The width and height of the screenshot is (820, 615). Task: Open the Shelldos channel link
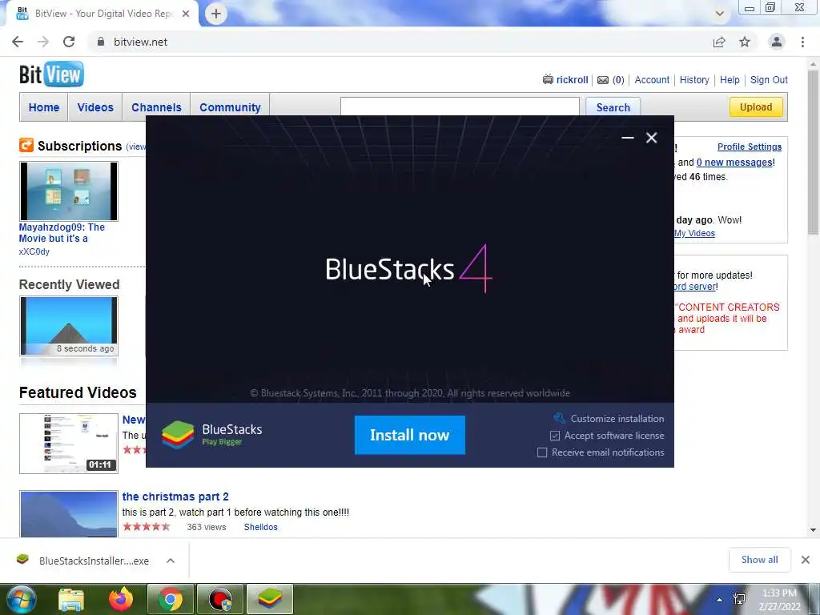click(260, 527)
